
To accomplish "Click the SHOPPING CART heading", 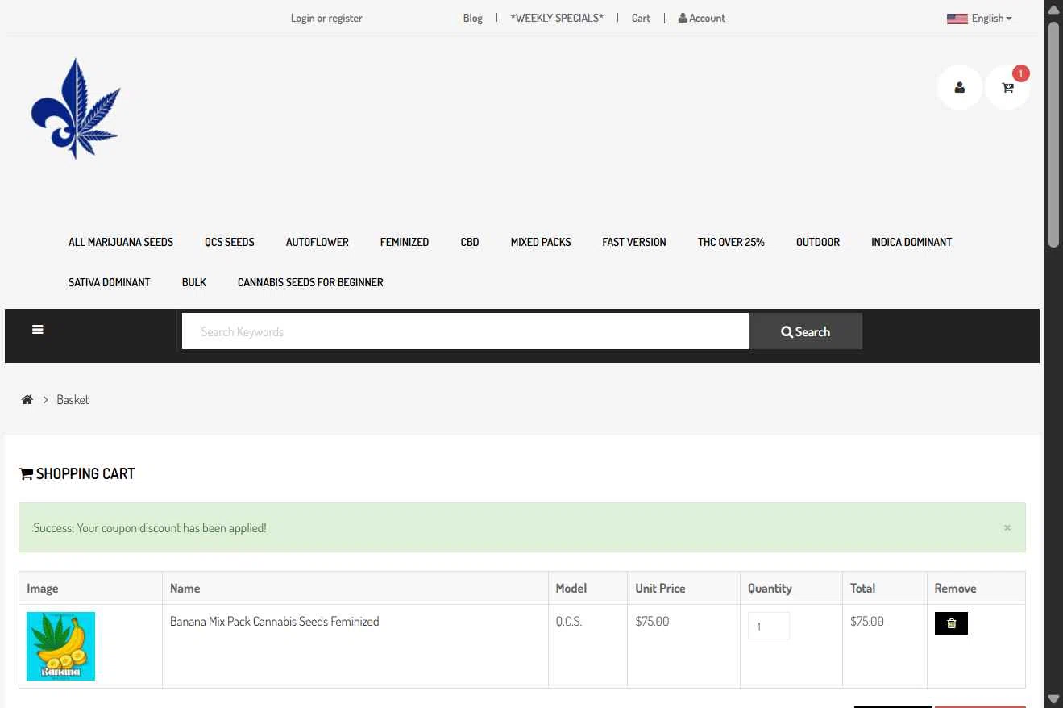I will [77, 474].
